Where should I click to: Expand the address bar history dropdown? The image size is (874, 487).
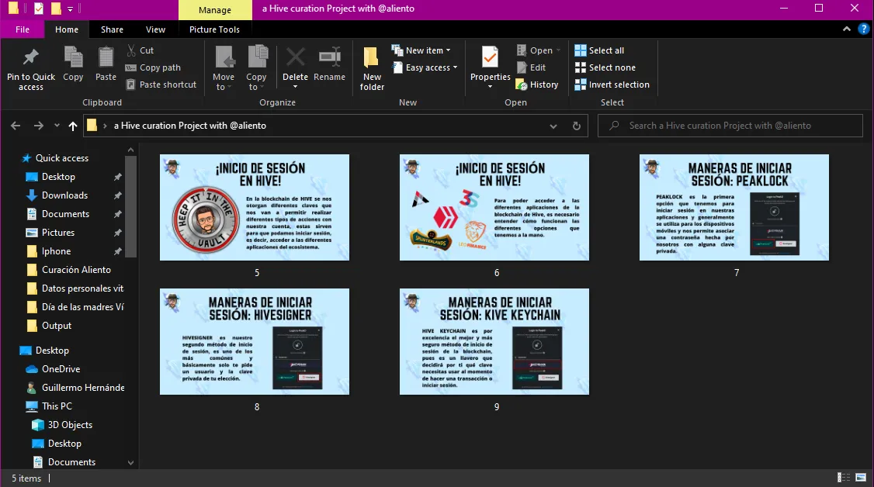(553, 126)
